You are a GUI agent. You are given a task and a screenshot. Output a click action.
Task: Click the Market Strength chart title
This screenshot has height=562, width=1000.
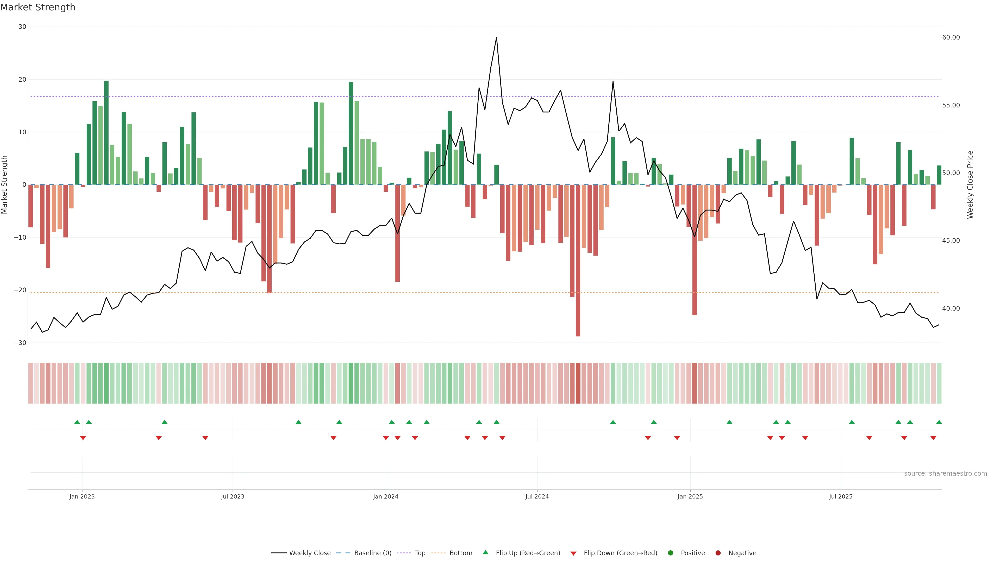point(38,7)
